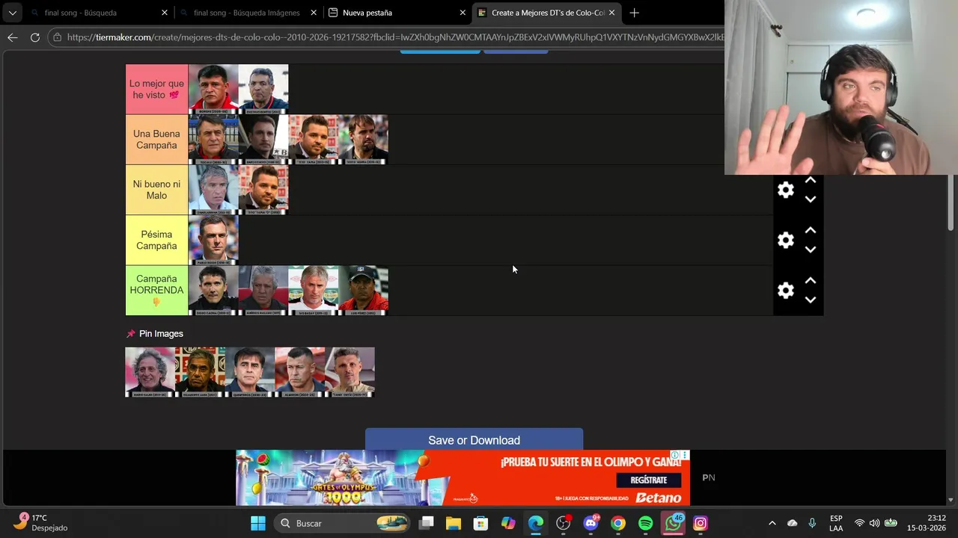Click the Save or Download button
Screen dimensions: 958x538
pyautogui.click(x=474, y=439)
